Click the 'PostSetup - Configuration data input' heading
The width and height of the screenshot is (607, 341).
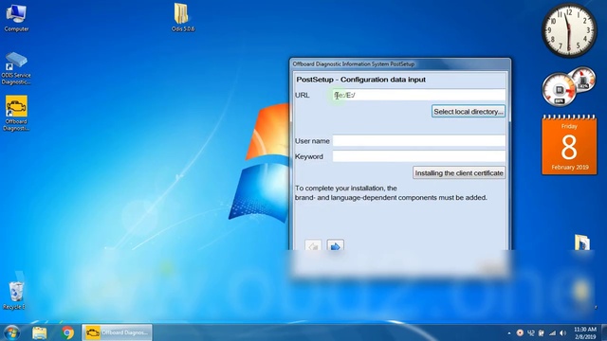(x=360, y=80)
